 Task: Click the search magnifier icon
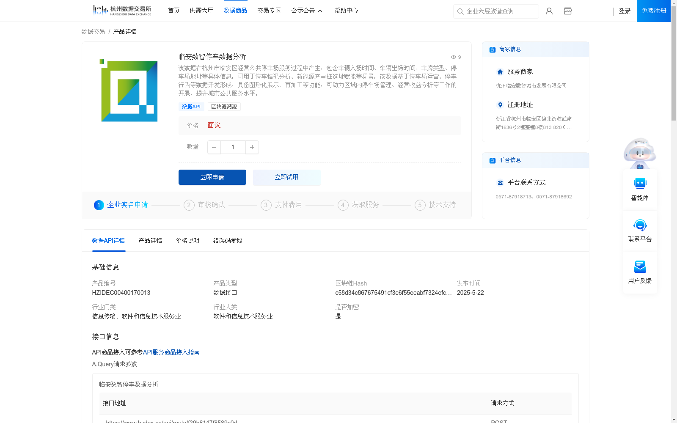tap(460, 11)
